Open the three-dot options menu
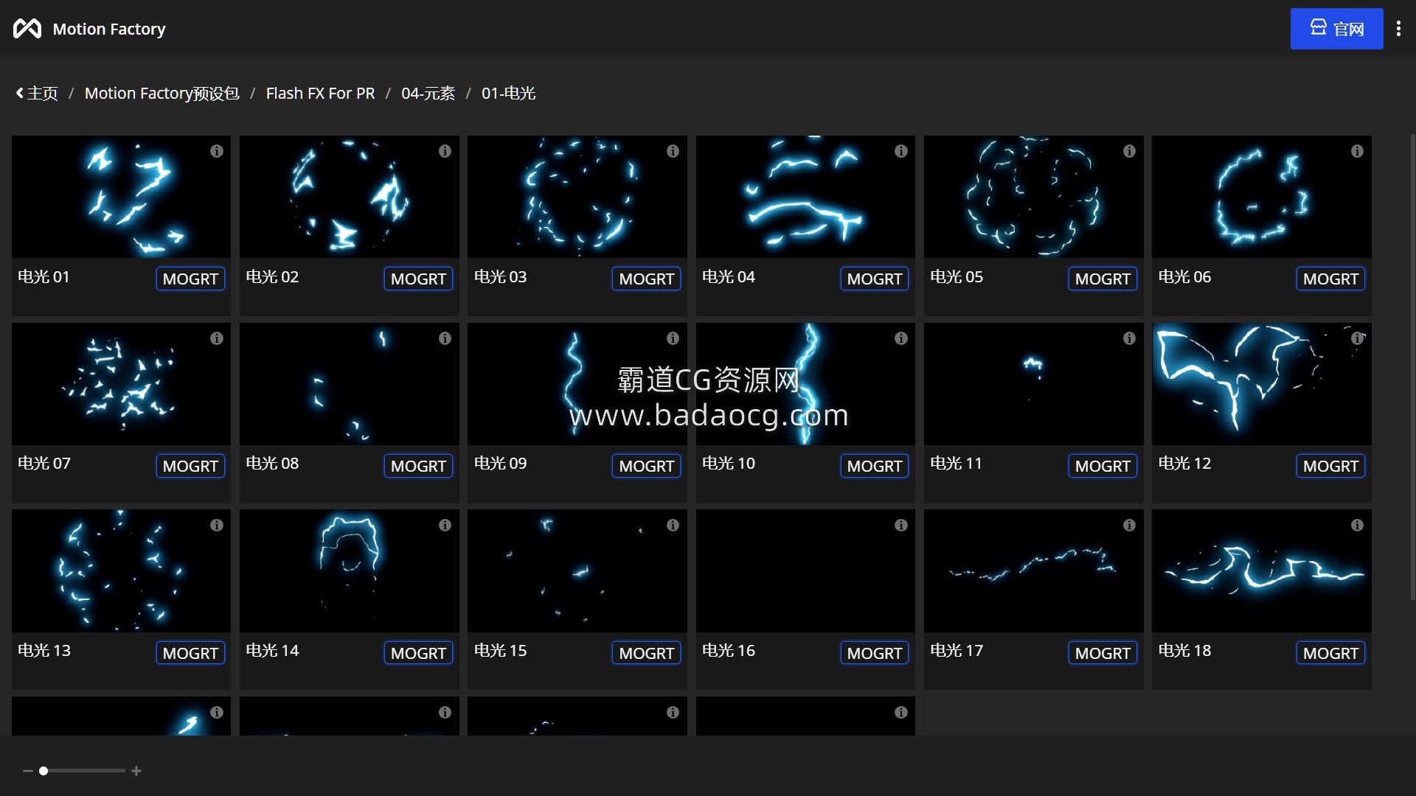The image size is (1416, 796). (x=1398, y=29)
